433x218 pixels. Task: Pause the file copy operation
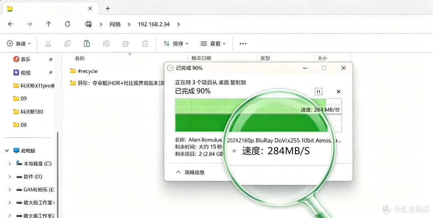coord(318,91)
